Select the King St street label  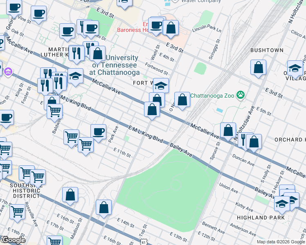[x=19, y=90]
